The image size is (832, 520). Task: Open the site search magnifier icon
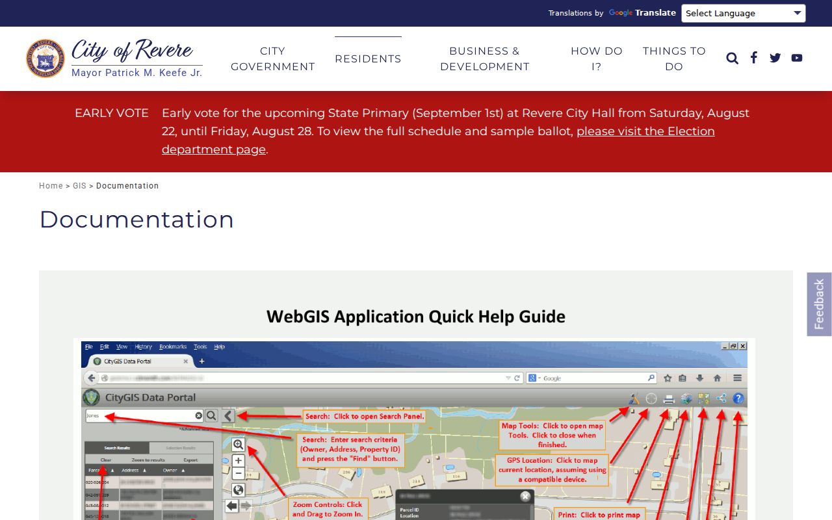(732, 58)
